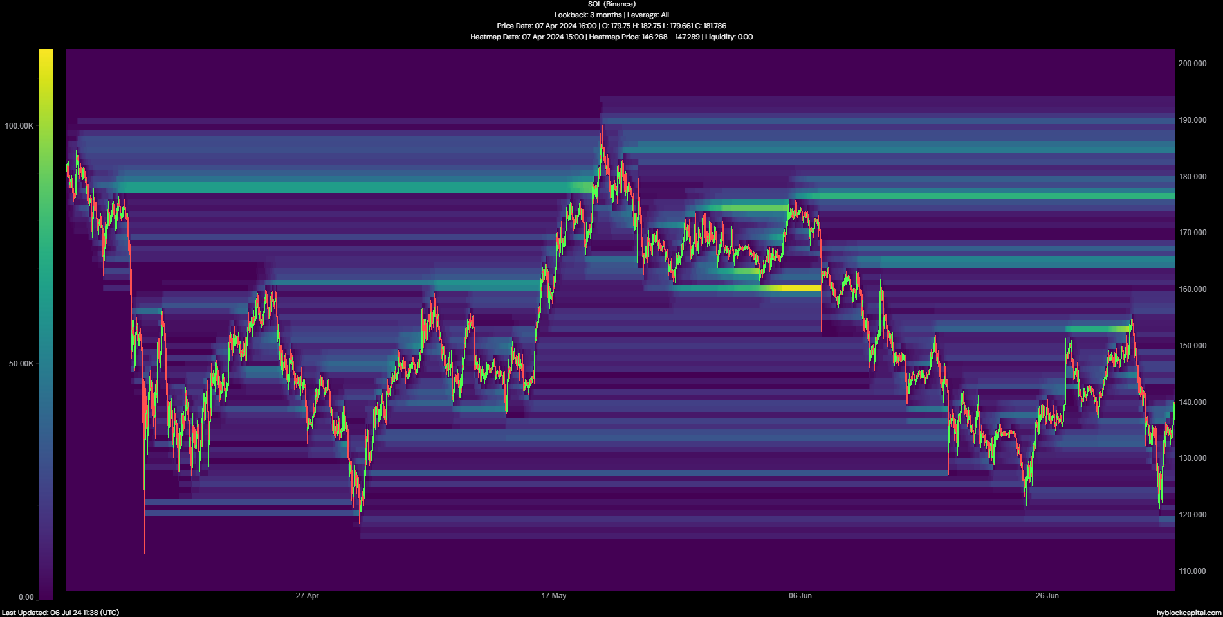The width and height of the screenshot is (1223, 617).
Task: Click the 0.00 color scale label
Action: tap(26, 597)
